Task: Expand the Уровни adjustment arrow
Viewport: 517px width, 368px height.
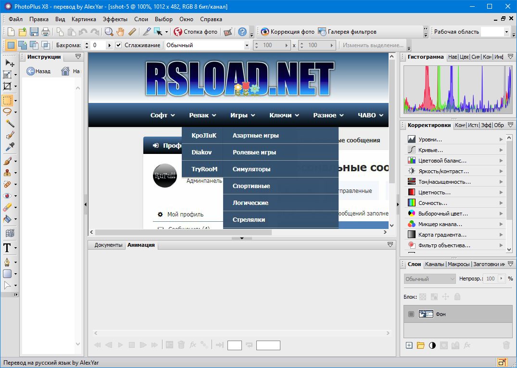Action: tap(501, 140)
